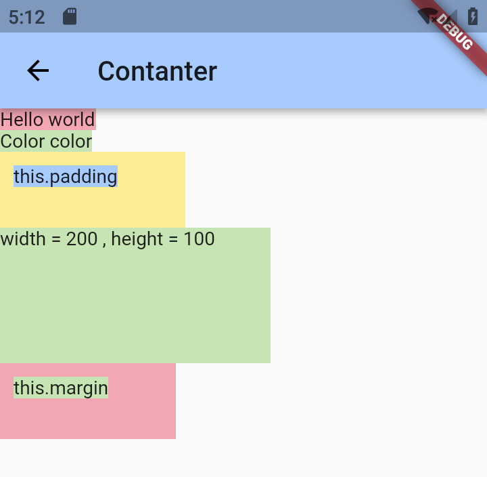Click the Contanter title text
487x477 pixels.
158,71
